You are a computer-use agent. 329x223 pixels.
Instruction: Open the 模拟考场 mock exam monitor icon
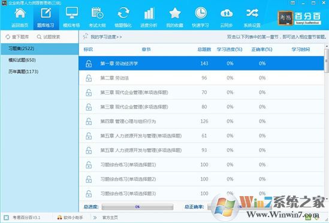pos(71,18)
